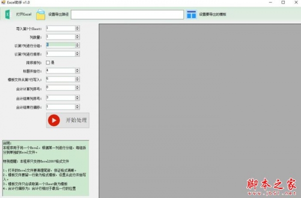This screenshot has width=301, height=198.
Task: Decrease the 合计计算列序号 value
Action: pyautogui.click(x=77, y=89)
